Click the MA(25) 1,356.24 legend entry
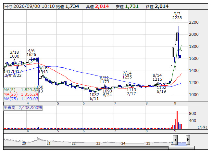 point(21,94)
